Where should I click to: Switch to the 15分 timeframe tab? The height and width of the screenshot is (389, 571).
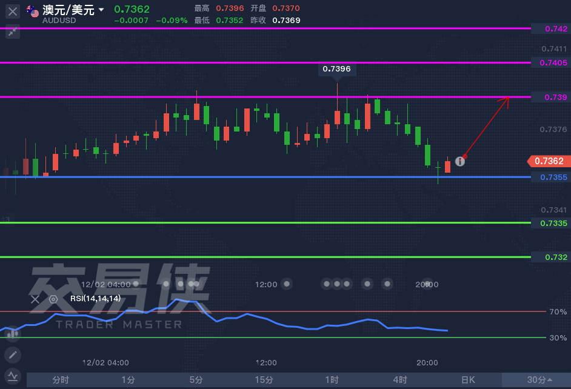coord(264,380)
